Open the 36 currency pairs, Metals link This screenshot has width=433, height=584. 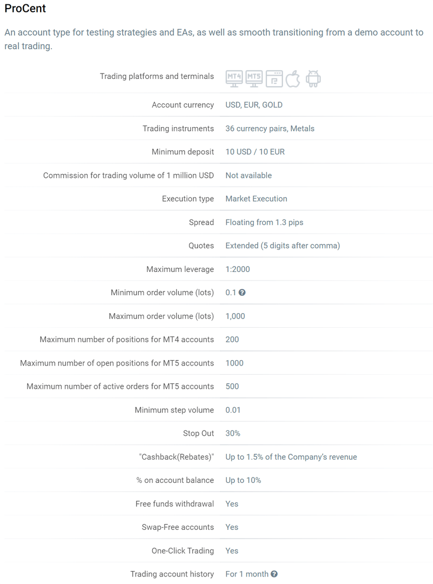click(270, 129)
